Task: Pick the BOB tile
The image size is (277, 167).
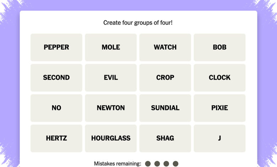Action: coord(219,47)
